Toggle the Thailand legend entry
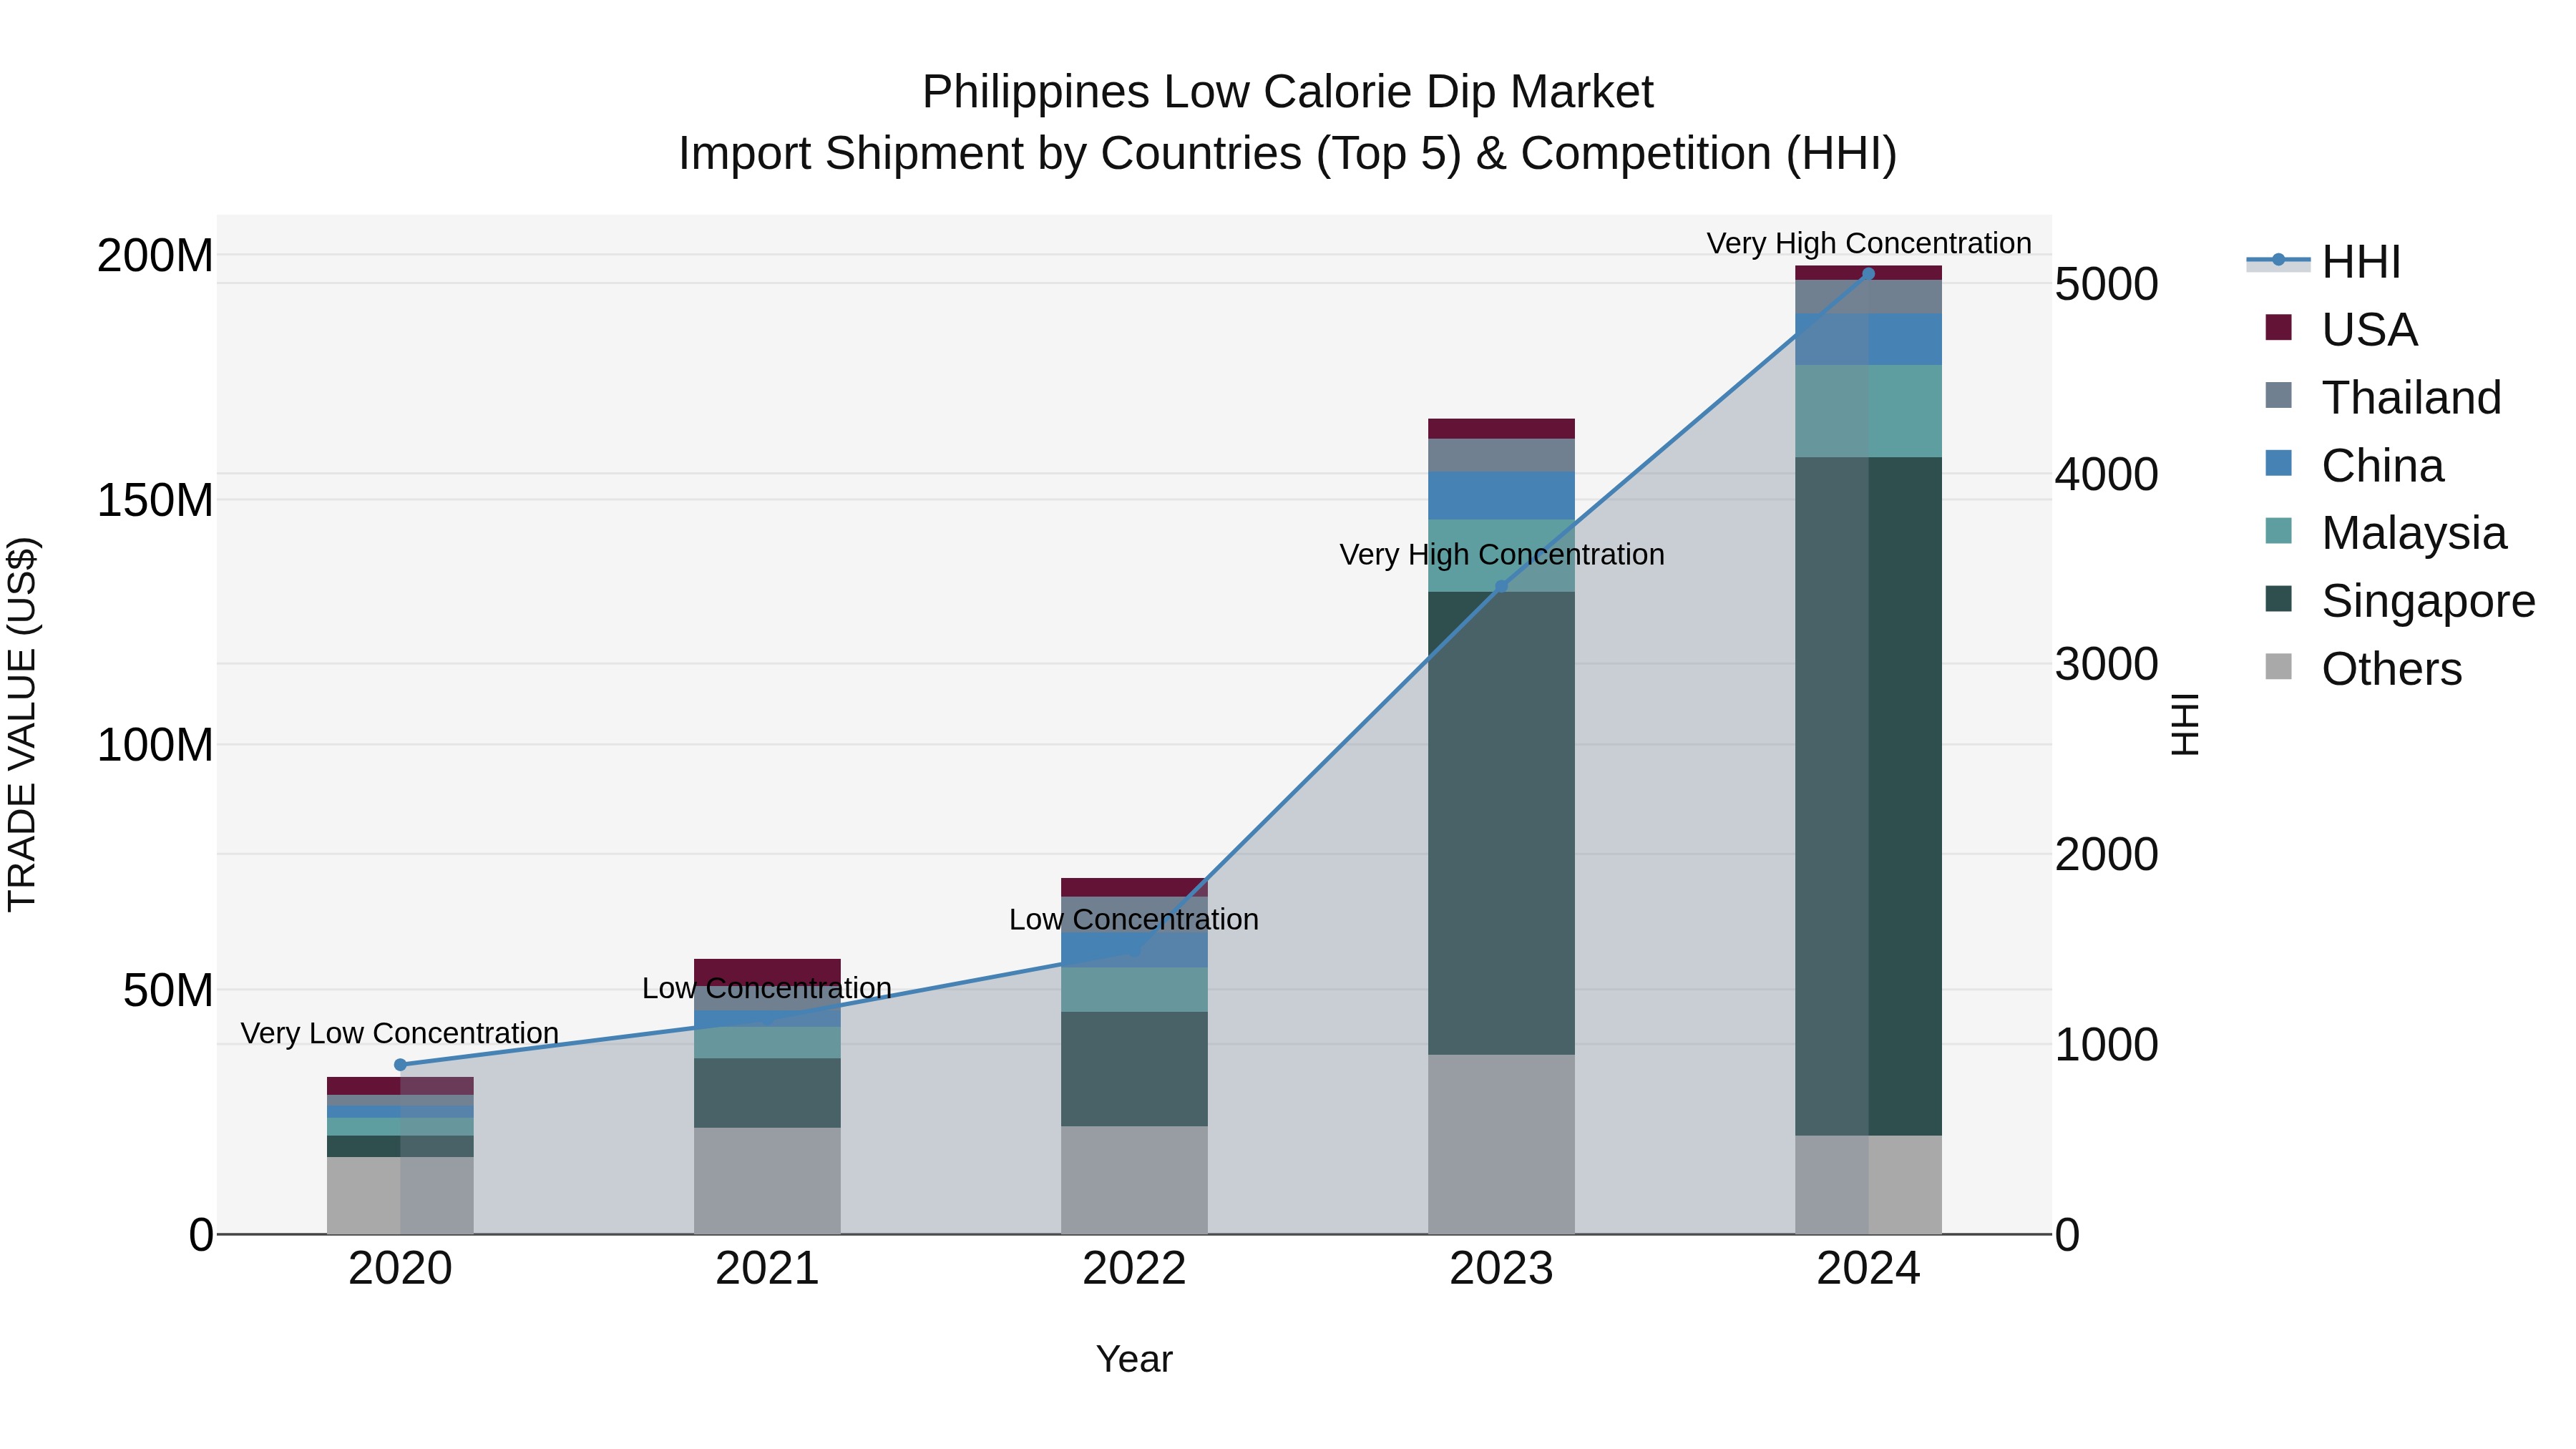Screen dimensions: 2576x1449 [2383, 397]
